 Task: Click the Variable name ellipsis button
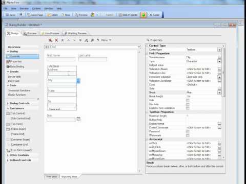pyautogui.click(x=219, y=57)
